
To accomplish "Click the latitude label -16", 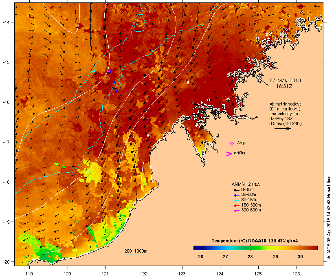I will [x=6, y=102].
